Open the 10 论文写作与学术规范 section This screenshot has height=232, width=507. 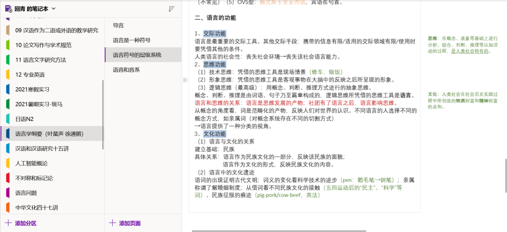tap(43, 45)
